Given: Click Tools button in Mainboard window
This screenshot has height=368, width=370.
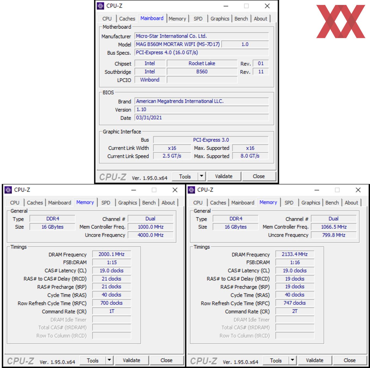Looking at the screenshot, I should pos(185,176).
